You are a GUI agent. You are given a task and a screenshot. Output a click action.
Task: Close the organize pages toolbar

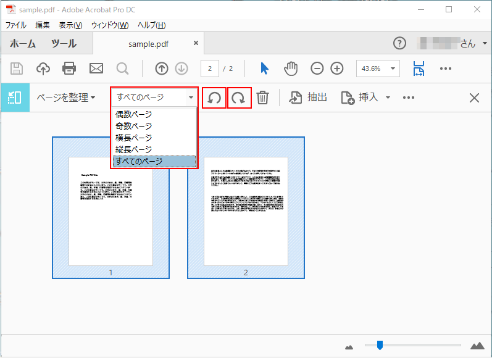coord(474,98)
